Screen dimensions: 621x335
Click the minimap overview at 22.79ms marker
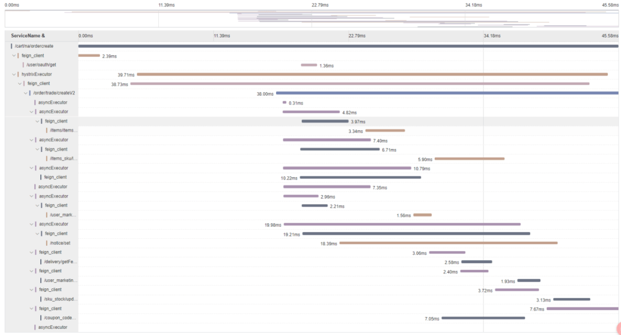point(312,18)
